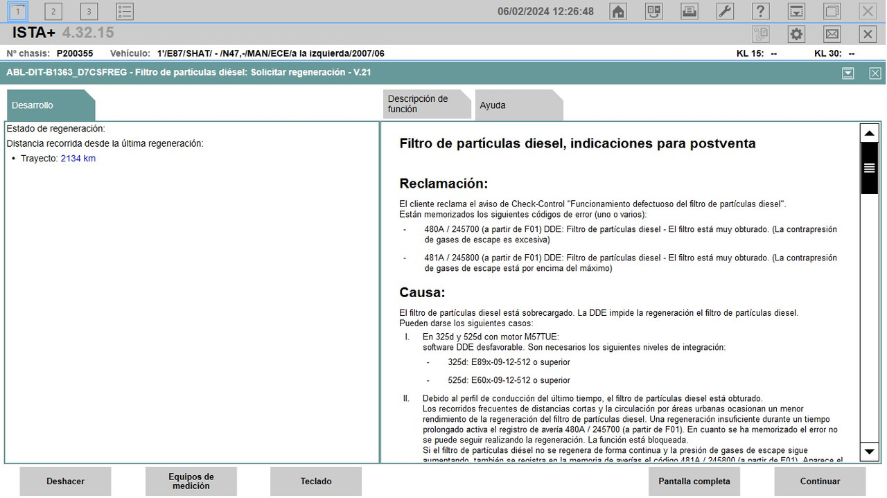Open the wrench administration icon

pyautogui.click(x=725, y=11)
